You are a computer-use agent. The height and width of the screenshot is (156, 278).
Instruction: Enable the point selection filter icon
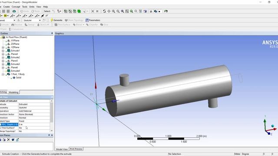click(66, 11)
